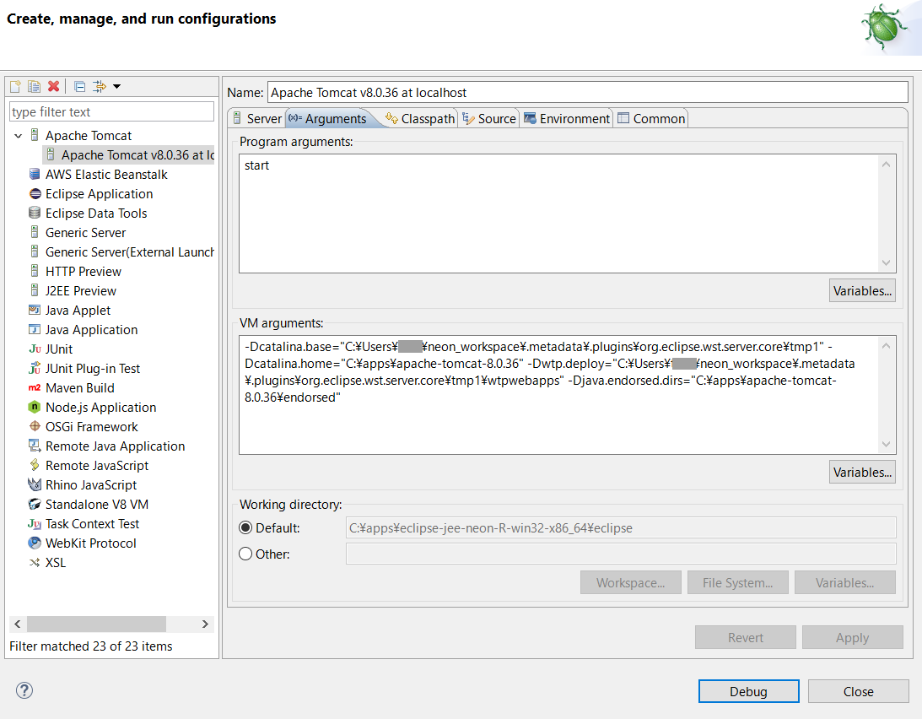Viewport: 922px width, 719px height.
Task: Collapse all items in the configuration tree
Action: click(x=78, y=85)
